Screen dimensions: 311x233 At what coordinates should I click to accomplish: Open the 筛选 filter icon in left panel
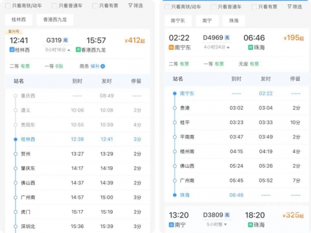click(x=130, y=6)
